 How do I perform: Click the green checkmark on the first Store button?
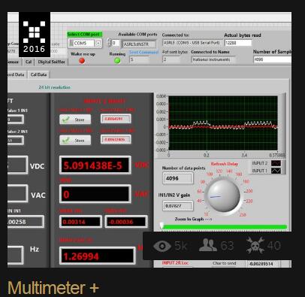[66, 120]
